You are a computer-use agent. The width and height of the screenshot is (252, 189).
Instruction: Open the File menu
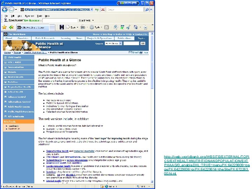pyautogui.click(x=6, y=16)
